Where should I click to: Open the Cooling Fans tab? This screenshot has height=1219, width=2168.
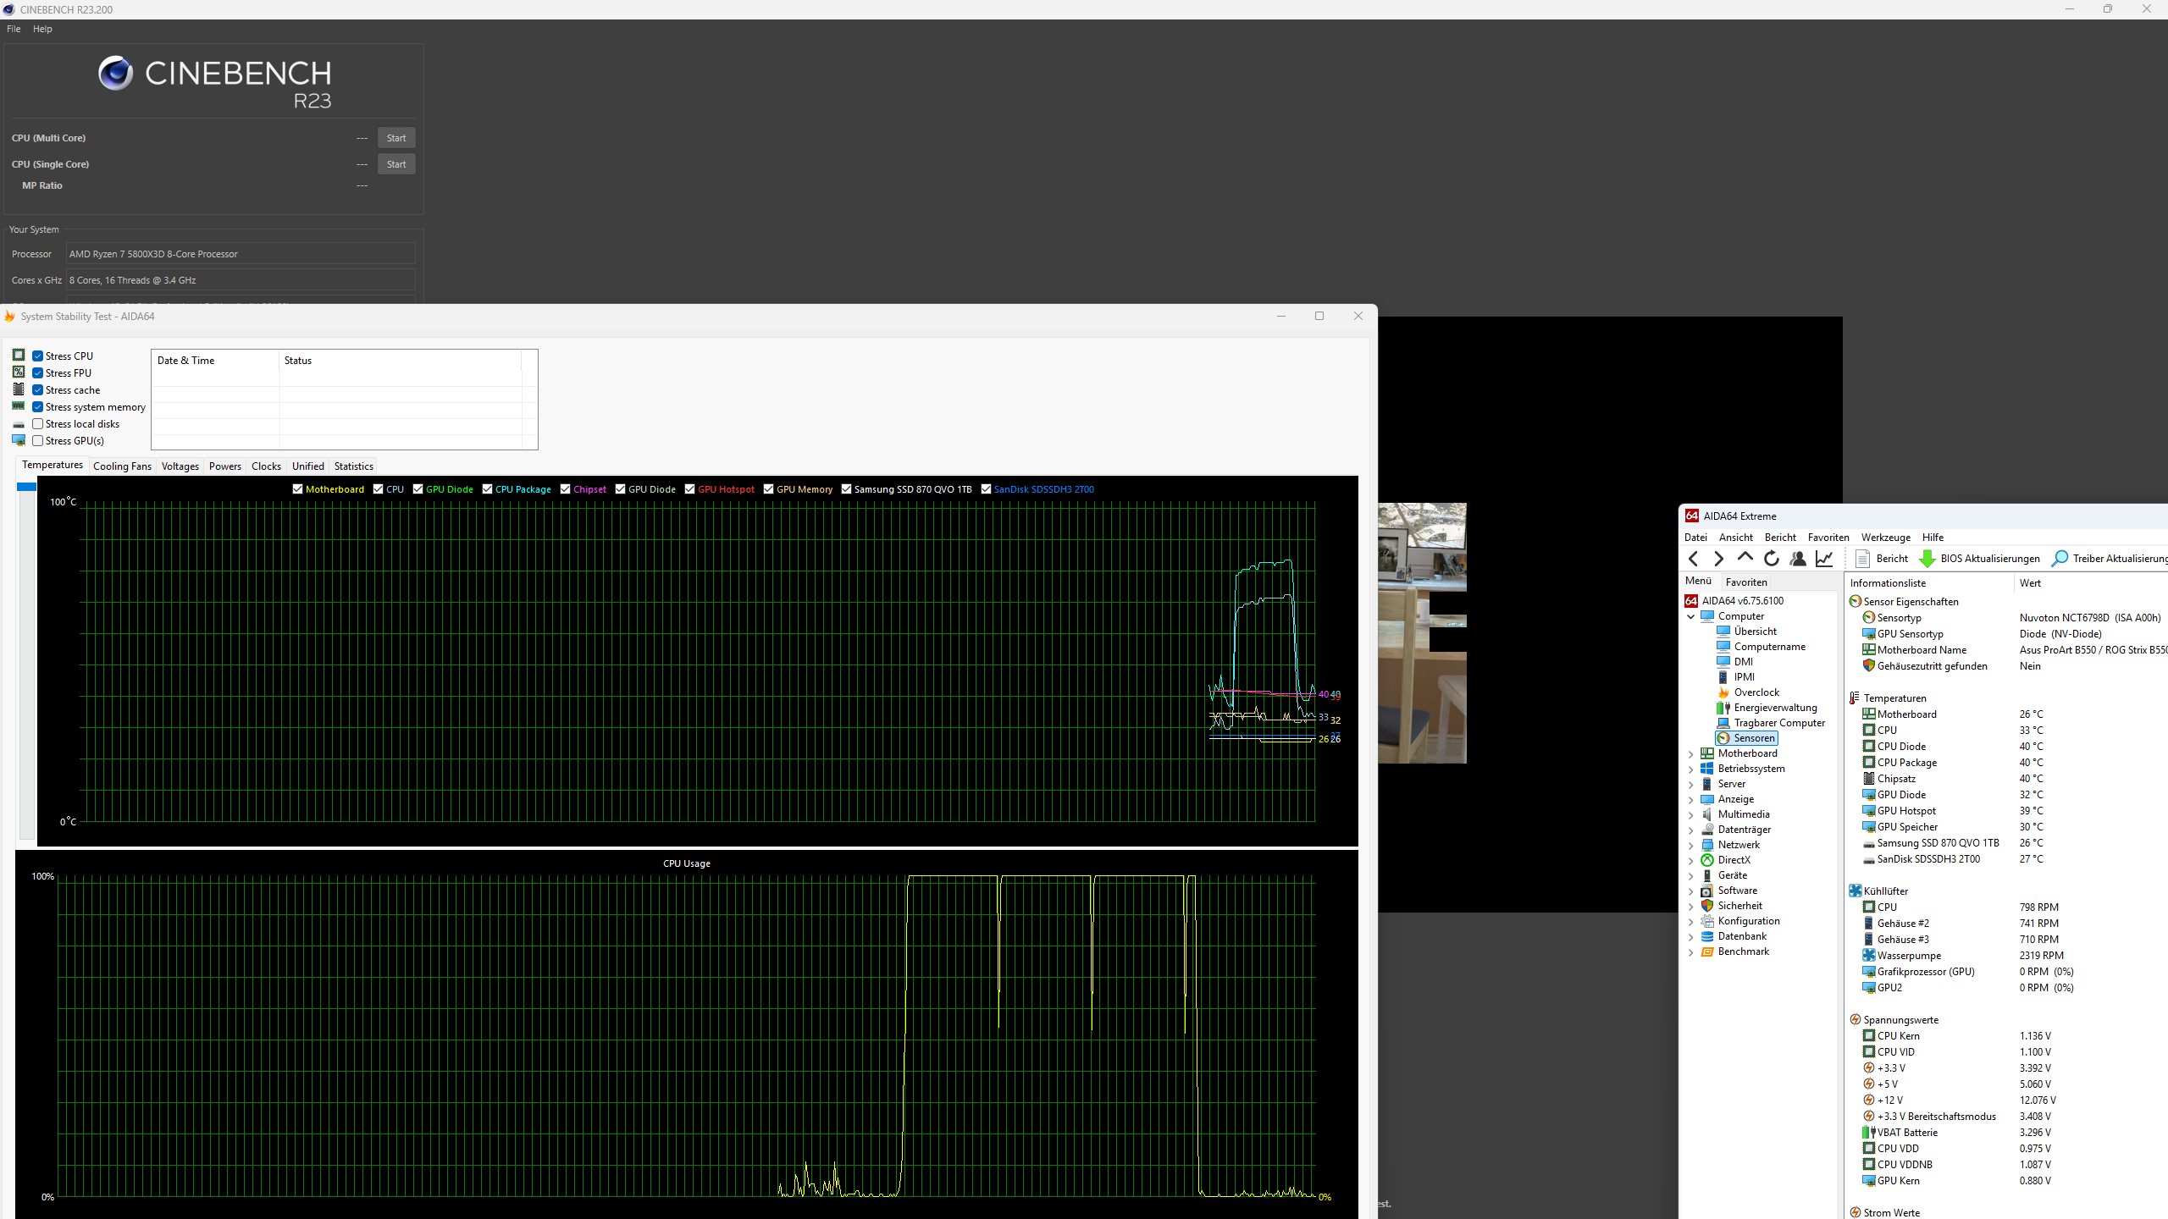point(122,466)
